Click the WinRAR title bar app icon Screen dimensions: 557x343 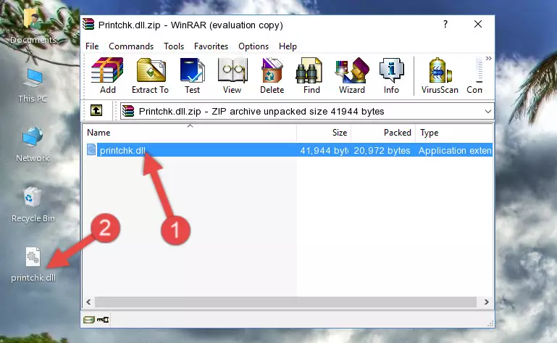[88, 25]
